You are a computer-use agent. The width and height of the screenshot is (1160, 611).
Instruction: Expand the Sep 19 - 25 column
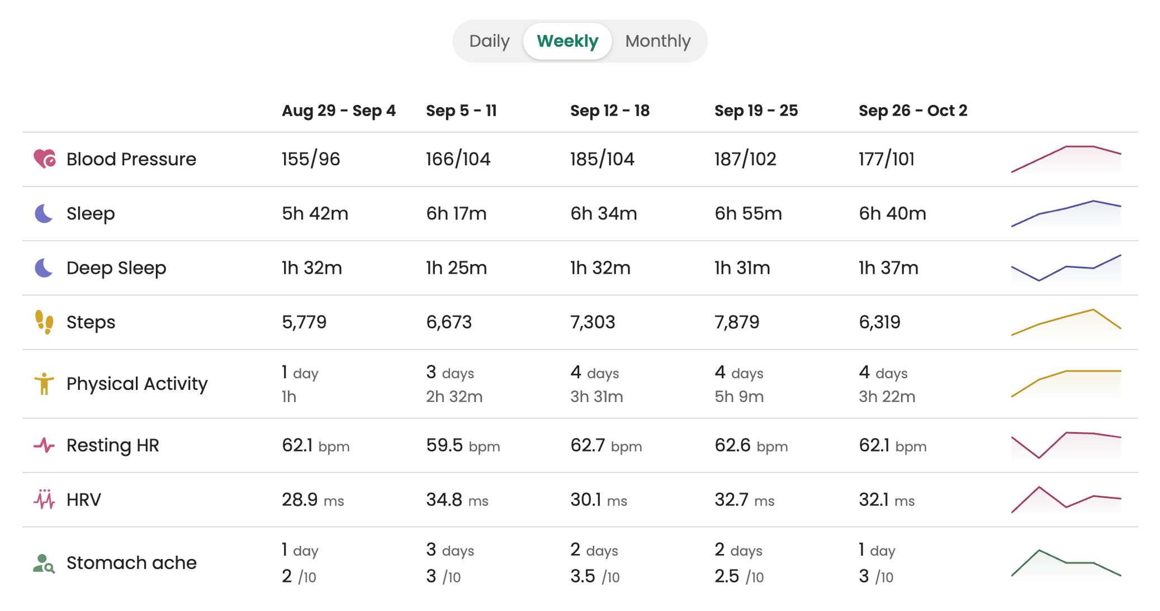pyautogui.click(x=756, y=111)
